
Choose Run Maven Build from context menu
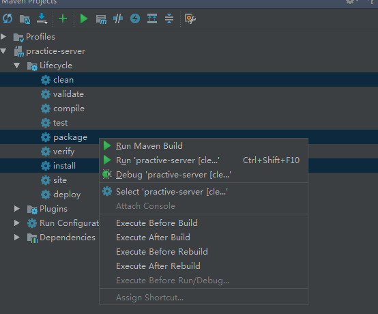point(204,146)
